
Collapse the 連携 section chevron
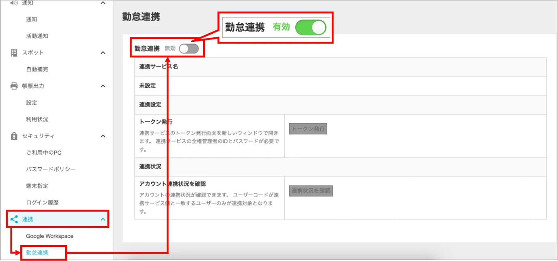coord(103,220)
